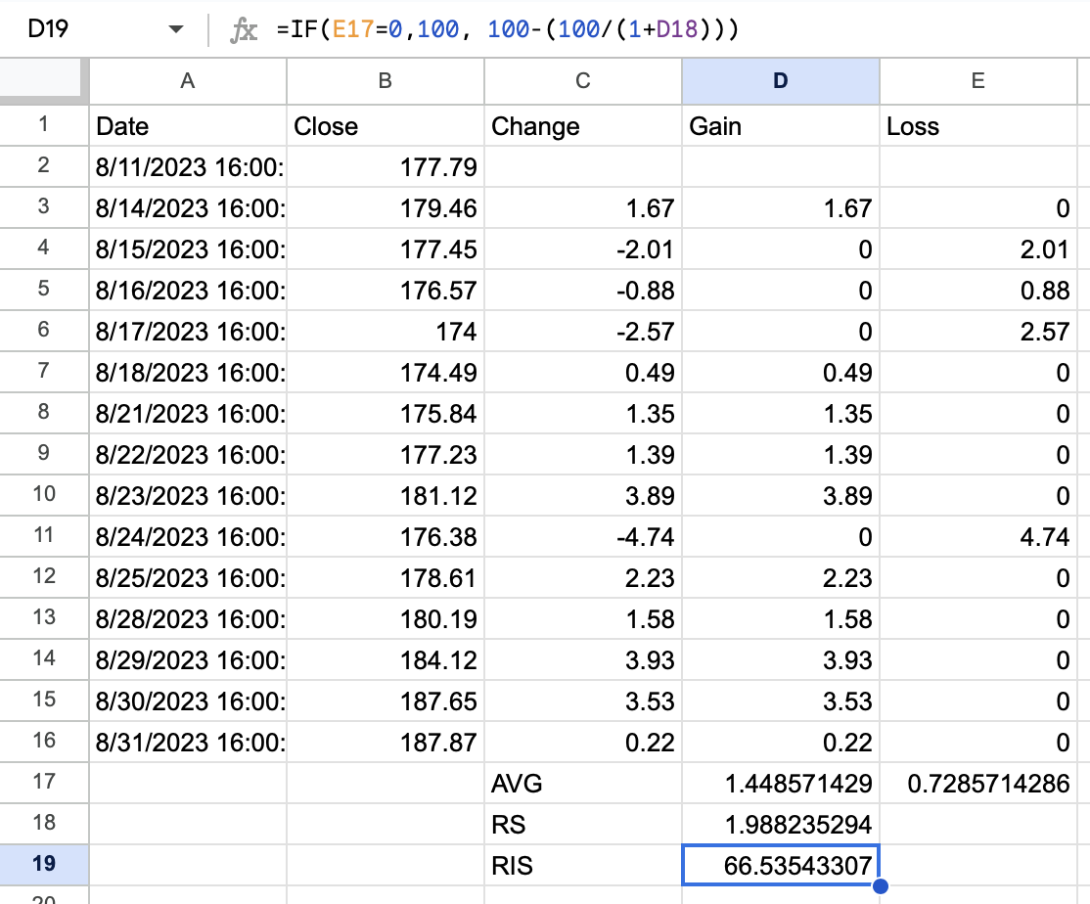Select row 18 header
1090x904 pixels.
coord(44,823)
